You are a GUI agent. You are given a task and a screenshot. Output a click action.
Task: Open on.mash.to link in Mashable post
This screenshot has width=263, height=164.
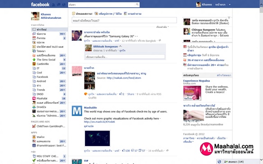point(99,122)
